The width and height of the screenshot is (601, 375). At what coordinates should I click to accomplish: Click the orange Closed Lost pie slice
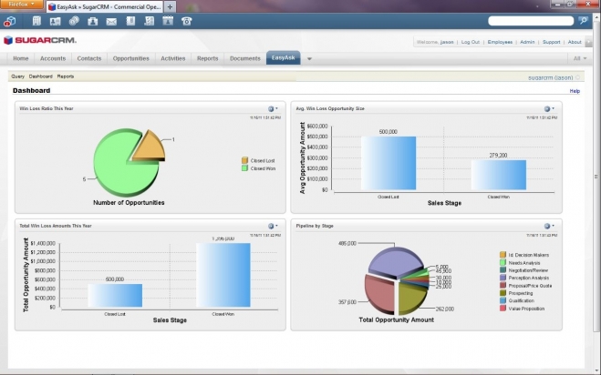tap(150, 147)
